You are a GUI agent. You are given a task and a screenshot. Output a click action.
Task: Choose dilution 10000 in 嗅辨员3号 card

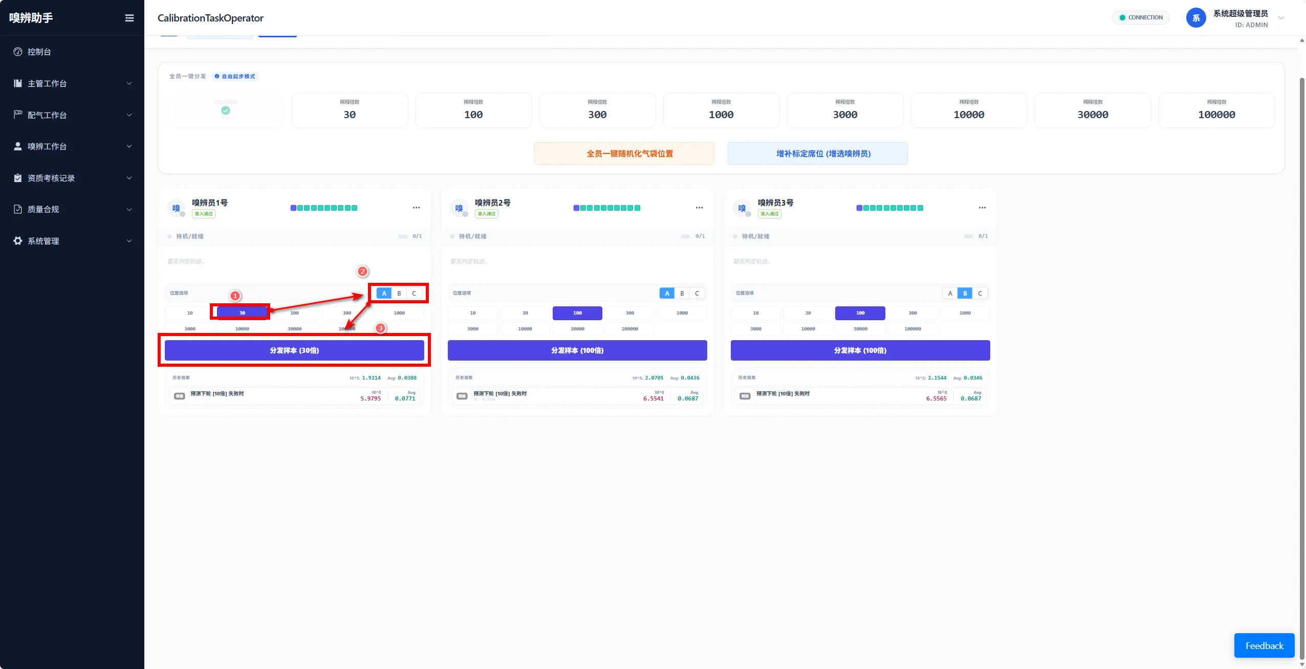point(808,329)
